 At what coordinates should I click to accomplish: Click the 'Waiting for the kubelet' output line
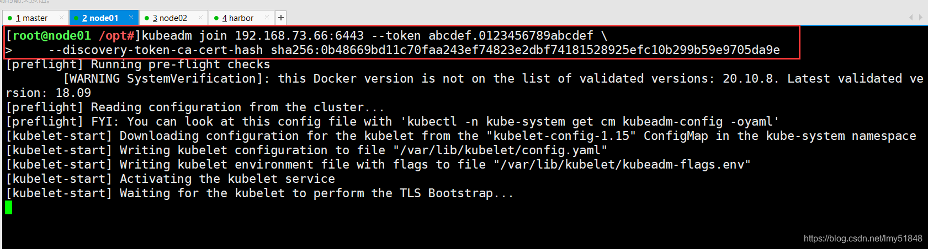(x=259, y=193)
